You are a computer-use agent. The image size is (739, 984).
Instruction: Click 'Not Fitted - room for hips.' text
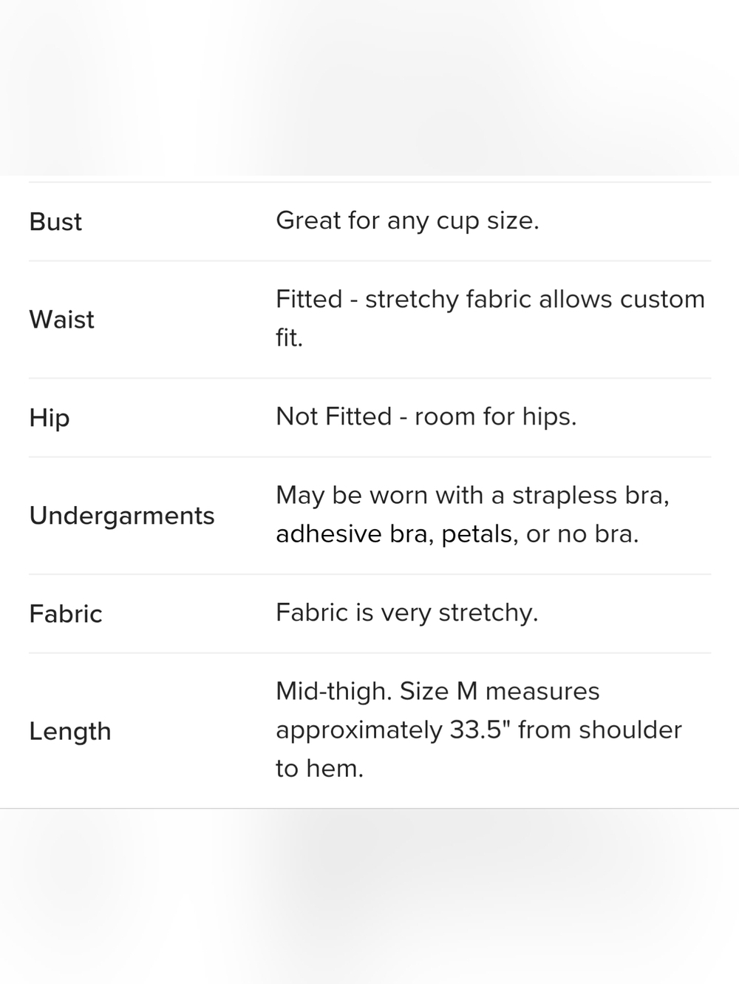pos(426,417)
